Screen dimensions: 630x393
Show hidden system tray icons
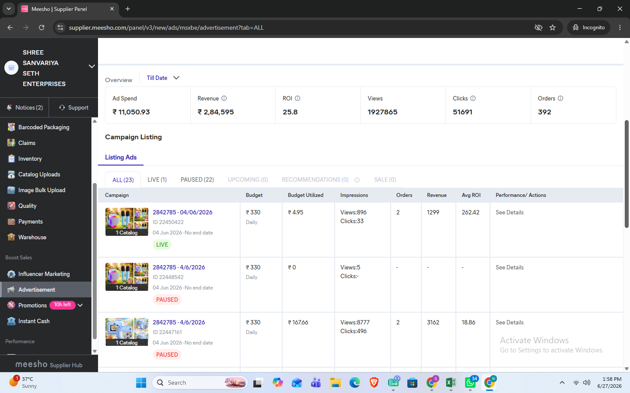click(x=562, y=383)
